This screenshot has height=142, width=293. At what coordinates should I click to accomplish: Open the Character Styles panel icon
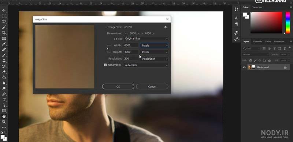tap(237, 39)
